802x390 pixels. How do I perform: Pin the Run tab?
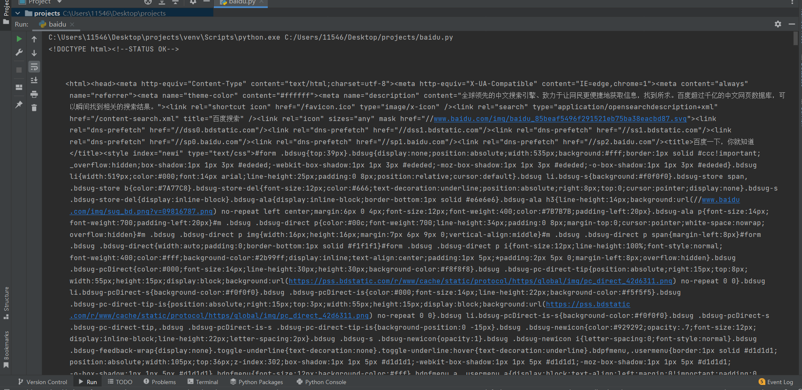click(19, 105)
